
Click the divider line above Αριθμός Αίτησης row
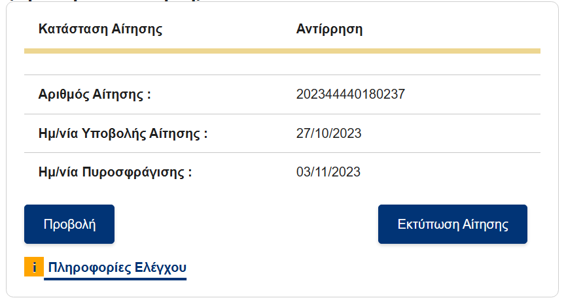pos(282,75)
